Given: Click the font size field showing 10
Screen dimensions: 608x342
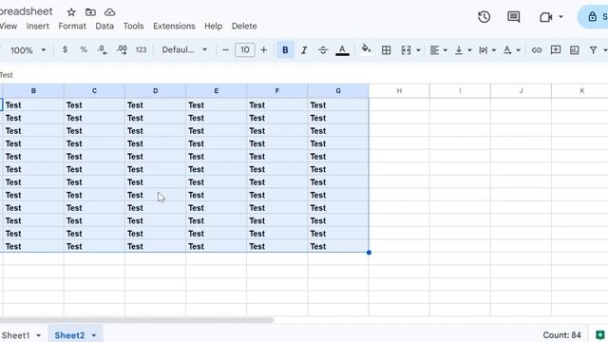Looking at the screenshot, I should [245, 49].
